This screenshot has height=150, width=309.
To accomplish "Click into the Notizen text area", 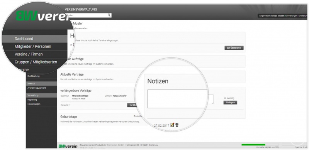I will tap(177, 99).
